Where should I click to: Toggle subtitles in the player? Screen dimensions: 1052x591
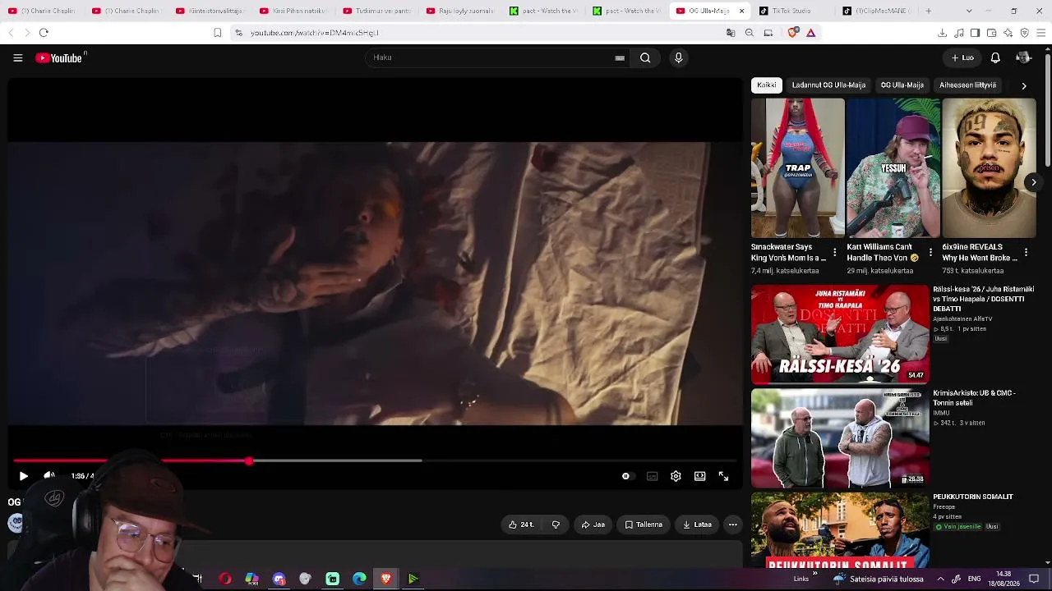[652, 476]
